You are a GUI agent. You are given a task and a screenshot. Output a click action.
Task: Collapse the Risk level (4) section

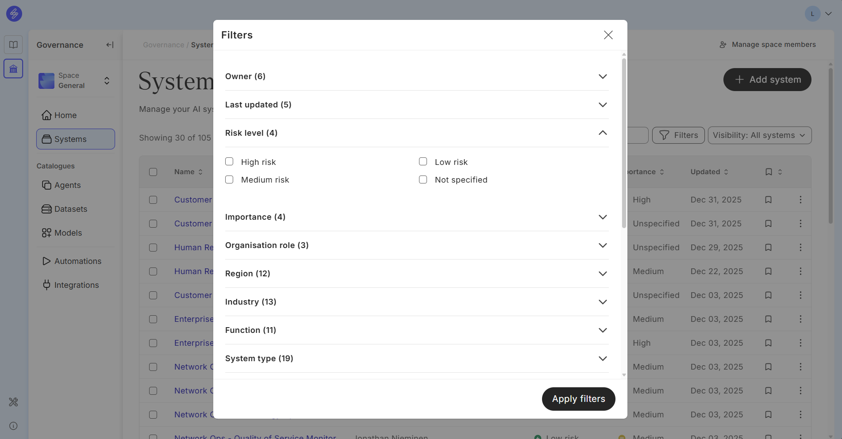click(x=602, y=133)
